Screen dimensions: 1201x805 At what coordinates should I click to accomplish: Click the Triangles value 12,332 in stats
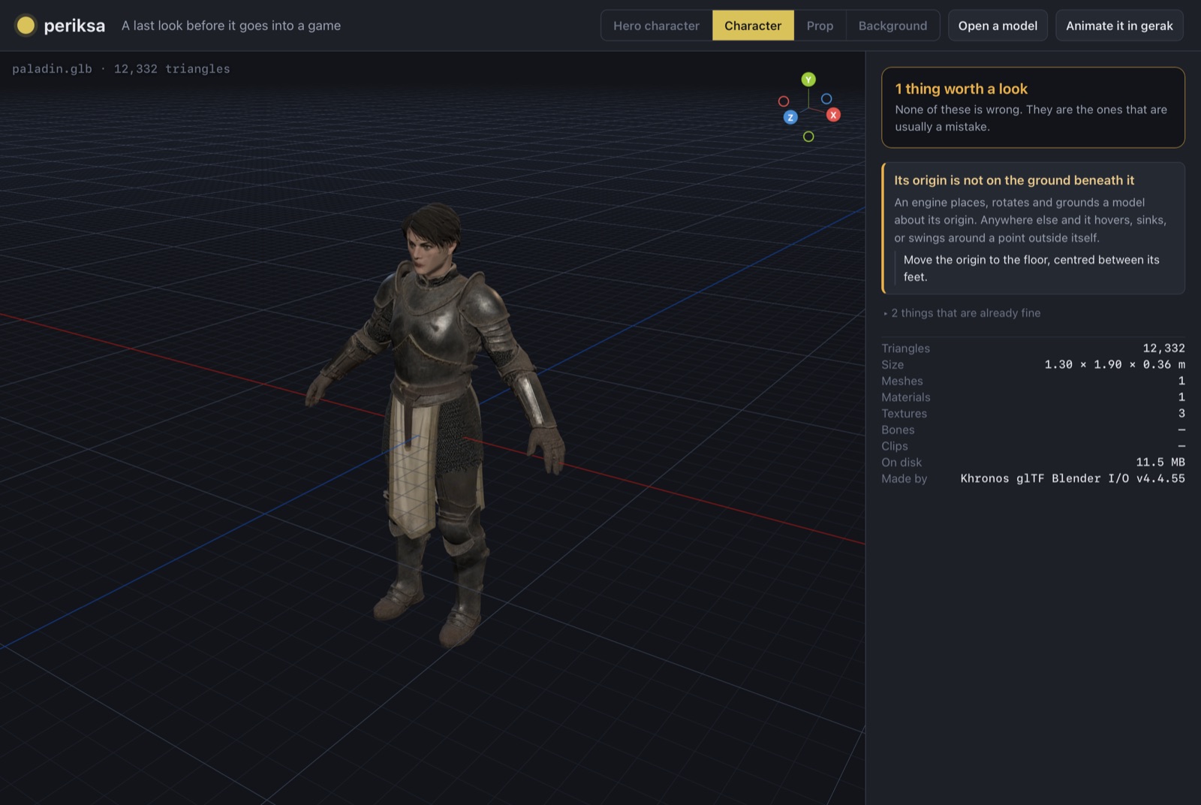1163,348
